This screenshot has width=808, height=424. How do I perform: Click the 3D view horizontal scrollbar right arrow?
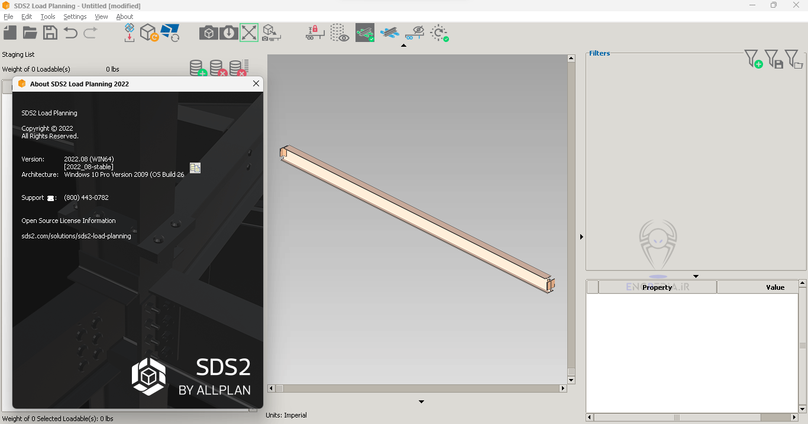coord(563,389)
